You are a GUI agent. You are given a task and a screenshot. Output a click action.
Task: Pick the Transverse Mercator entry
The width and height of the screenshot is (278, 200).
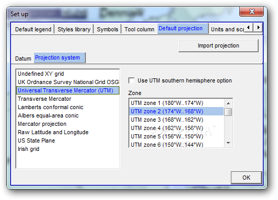click(68, 99)
